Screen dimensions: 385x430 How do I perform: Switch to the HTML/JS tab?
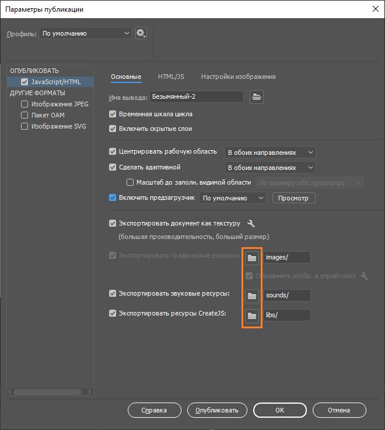point(171,77)
